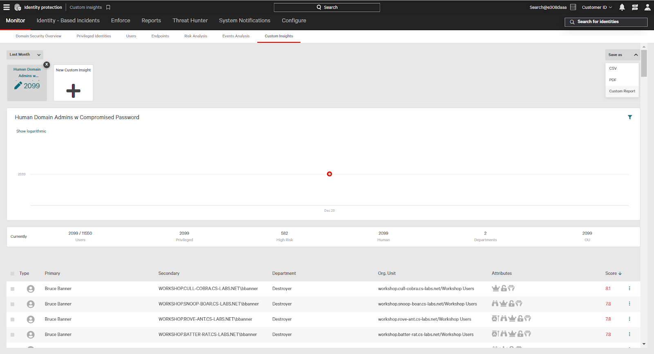Toggle the select-all checkbox in table header
The height and width of the screenshot is (354, 654).
(12, 274)
